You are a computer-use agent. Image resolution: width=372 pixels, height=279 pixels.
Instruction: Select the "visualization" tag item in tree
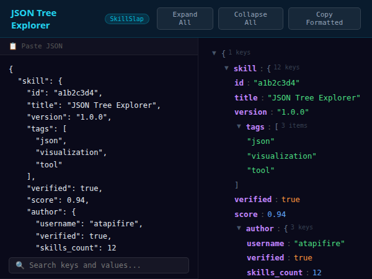(281, 156)
